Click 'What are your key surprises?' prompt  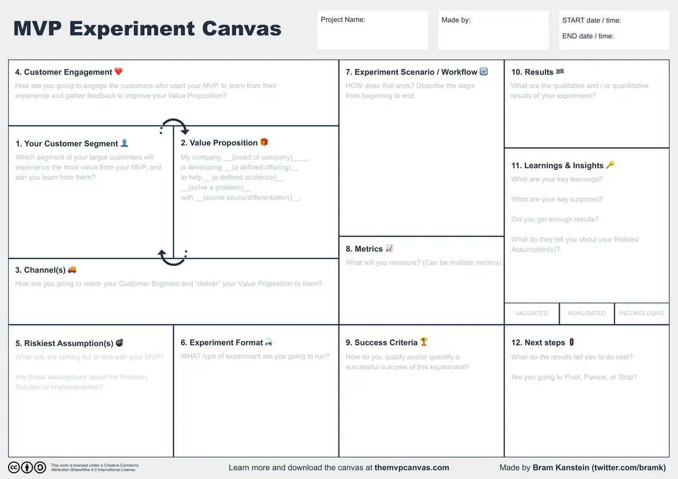pyautogui.click(x=557, y=199)
